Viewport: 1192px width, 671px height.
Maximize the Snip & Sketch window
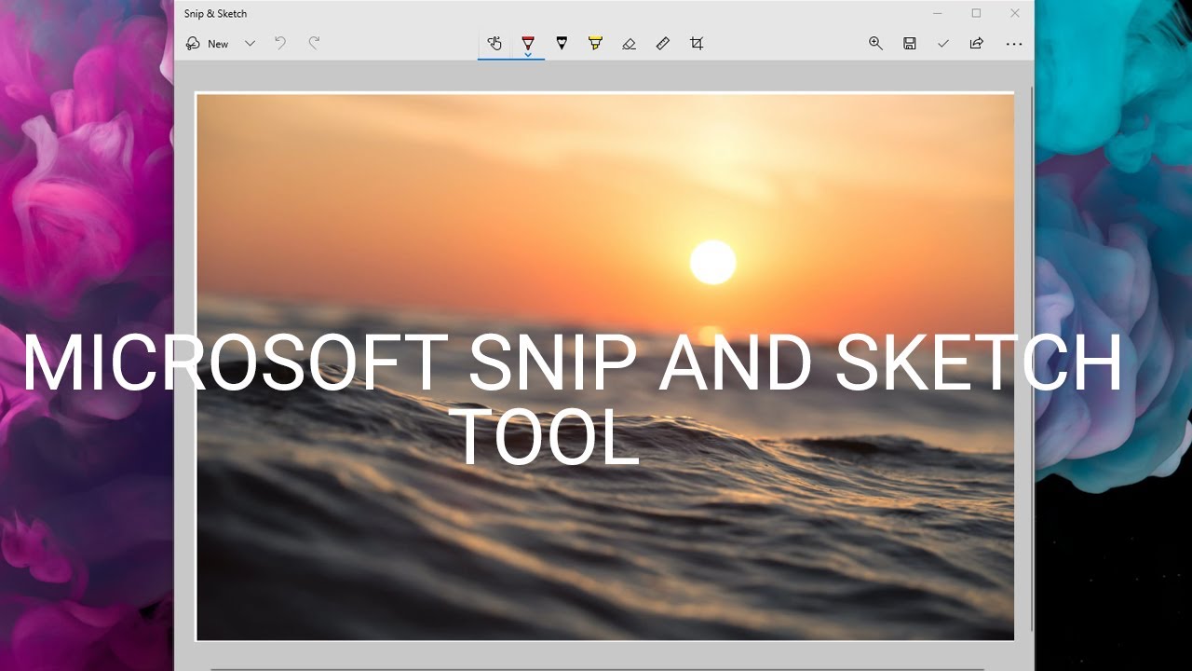[976, 13]
